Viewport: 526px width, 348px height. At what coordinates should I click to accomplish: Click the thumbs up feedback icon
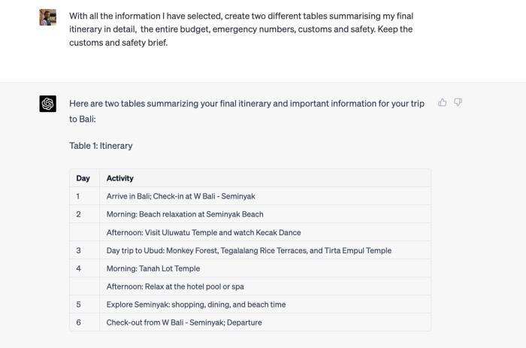[443, 102]
